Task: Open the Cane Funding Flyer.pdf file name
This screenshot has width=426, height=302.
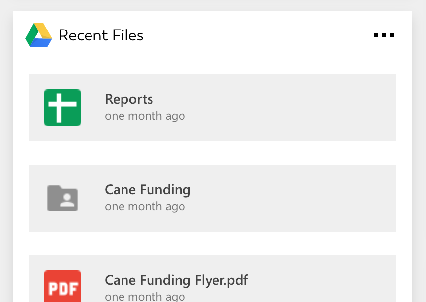Action: coord(176,280)
